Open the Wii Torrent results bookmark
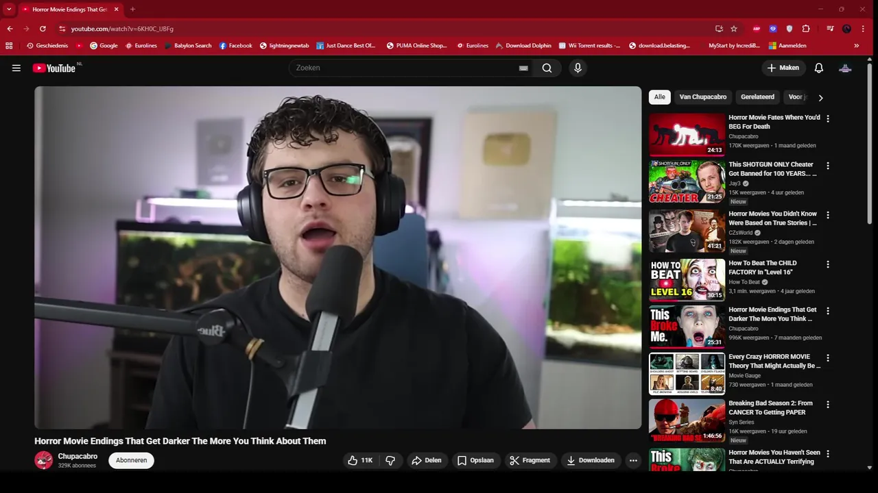The height and width of the screenshot is (493, 878). (x=589, y=46)
